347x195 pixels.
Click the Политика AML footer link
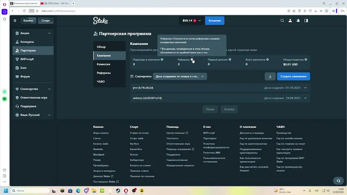pos(212,153)
